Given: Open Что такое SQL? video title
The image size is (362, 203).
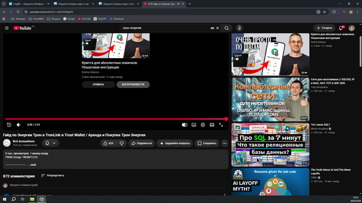Looking at the screenshot, I should tap(320, 125).
